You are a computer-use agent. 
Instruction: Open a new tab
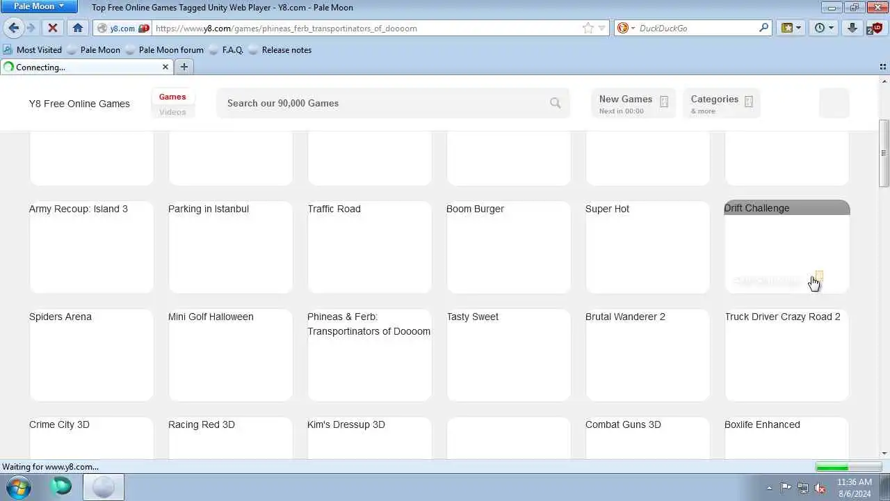point(184,67)
